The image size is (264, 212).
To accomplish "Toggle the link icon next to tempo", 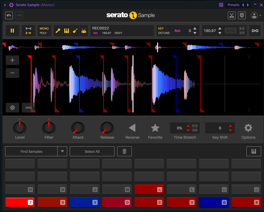I will pyautogui.click(x=255, y=31).
